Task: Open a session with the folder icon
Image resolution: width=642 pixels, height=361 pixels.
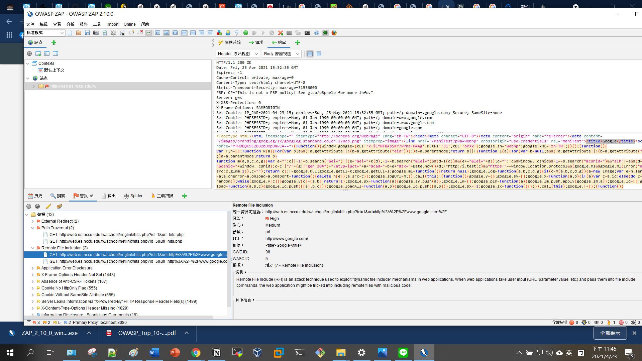Action: (x=79, y=33)
